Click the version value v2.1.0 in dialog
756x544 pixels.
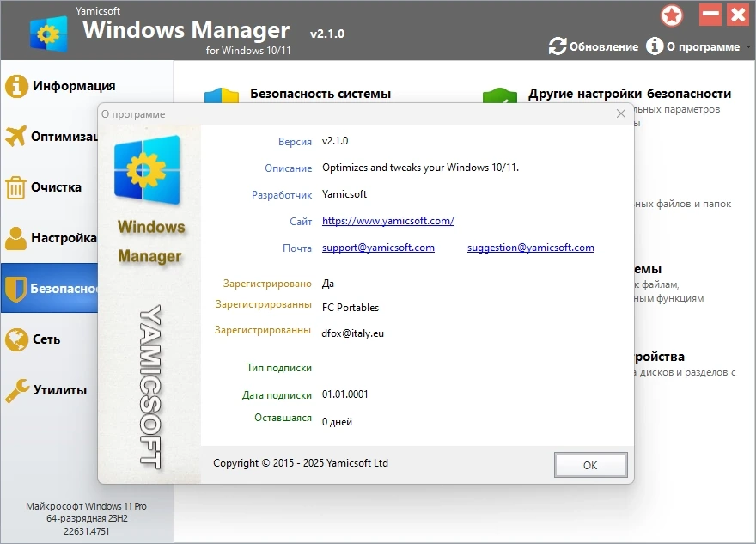click(x=335, y=141)
